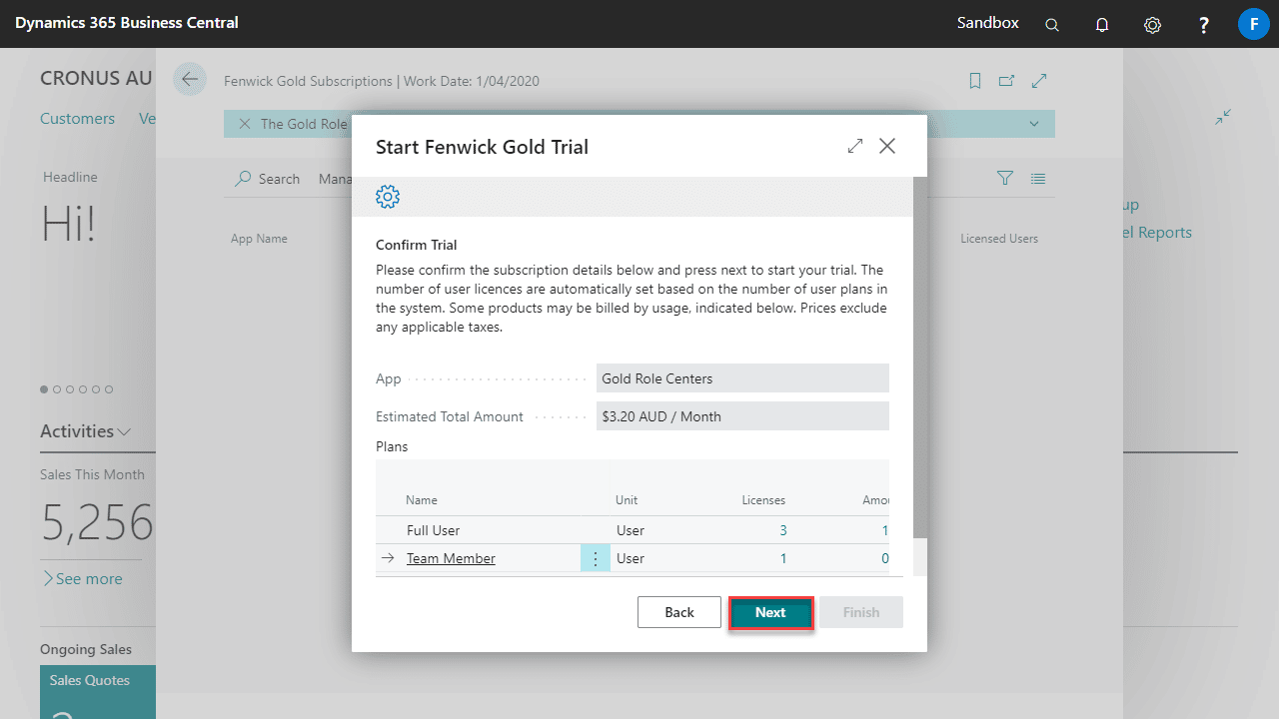Select the Full User plan row name
The width and height of the screenshot is (1279, 719).
point(433,530)
